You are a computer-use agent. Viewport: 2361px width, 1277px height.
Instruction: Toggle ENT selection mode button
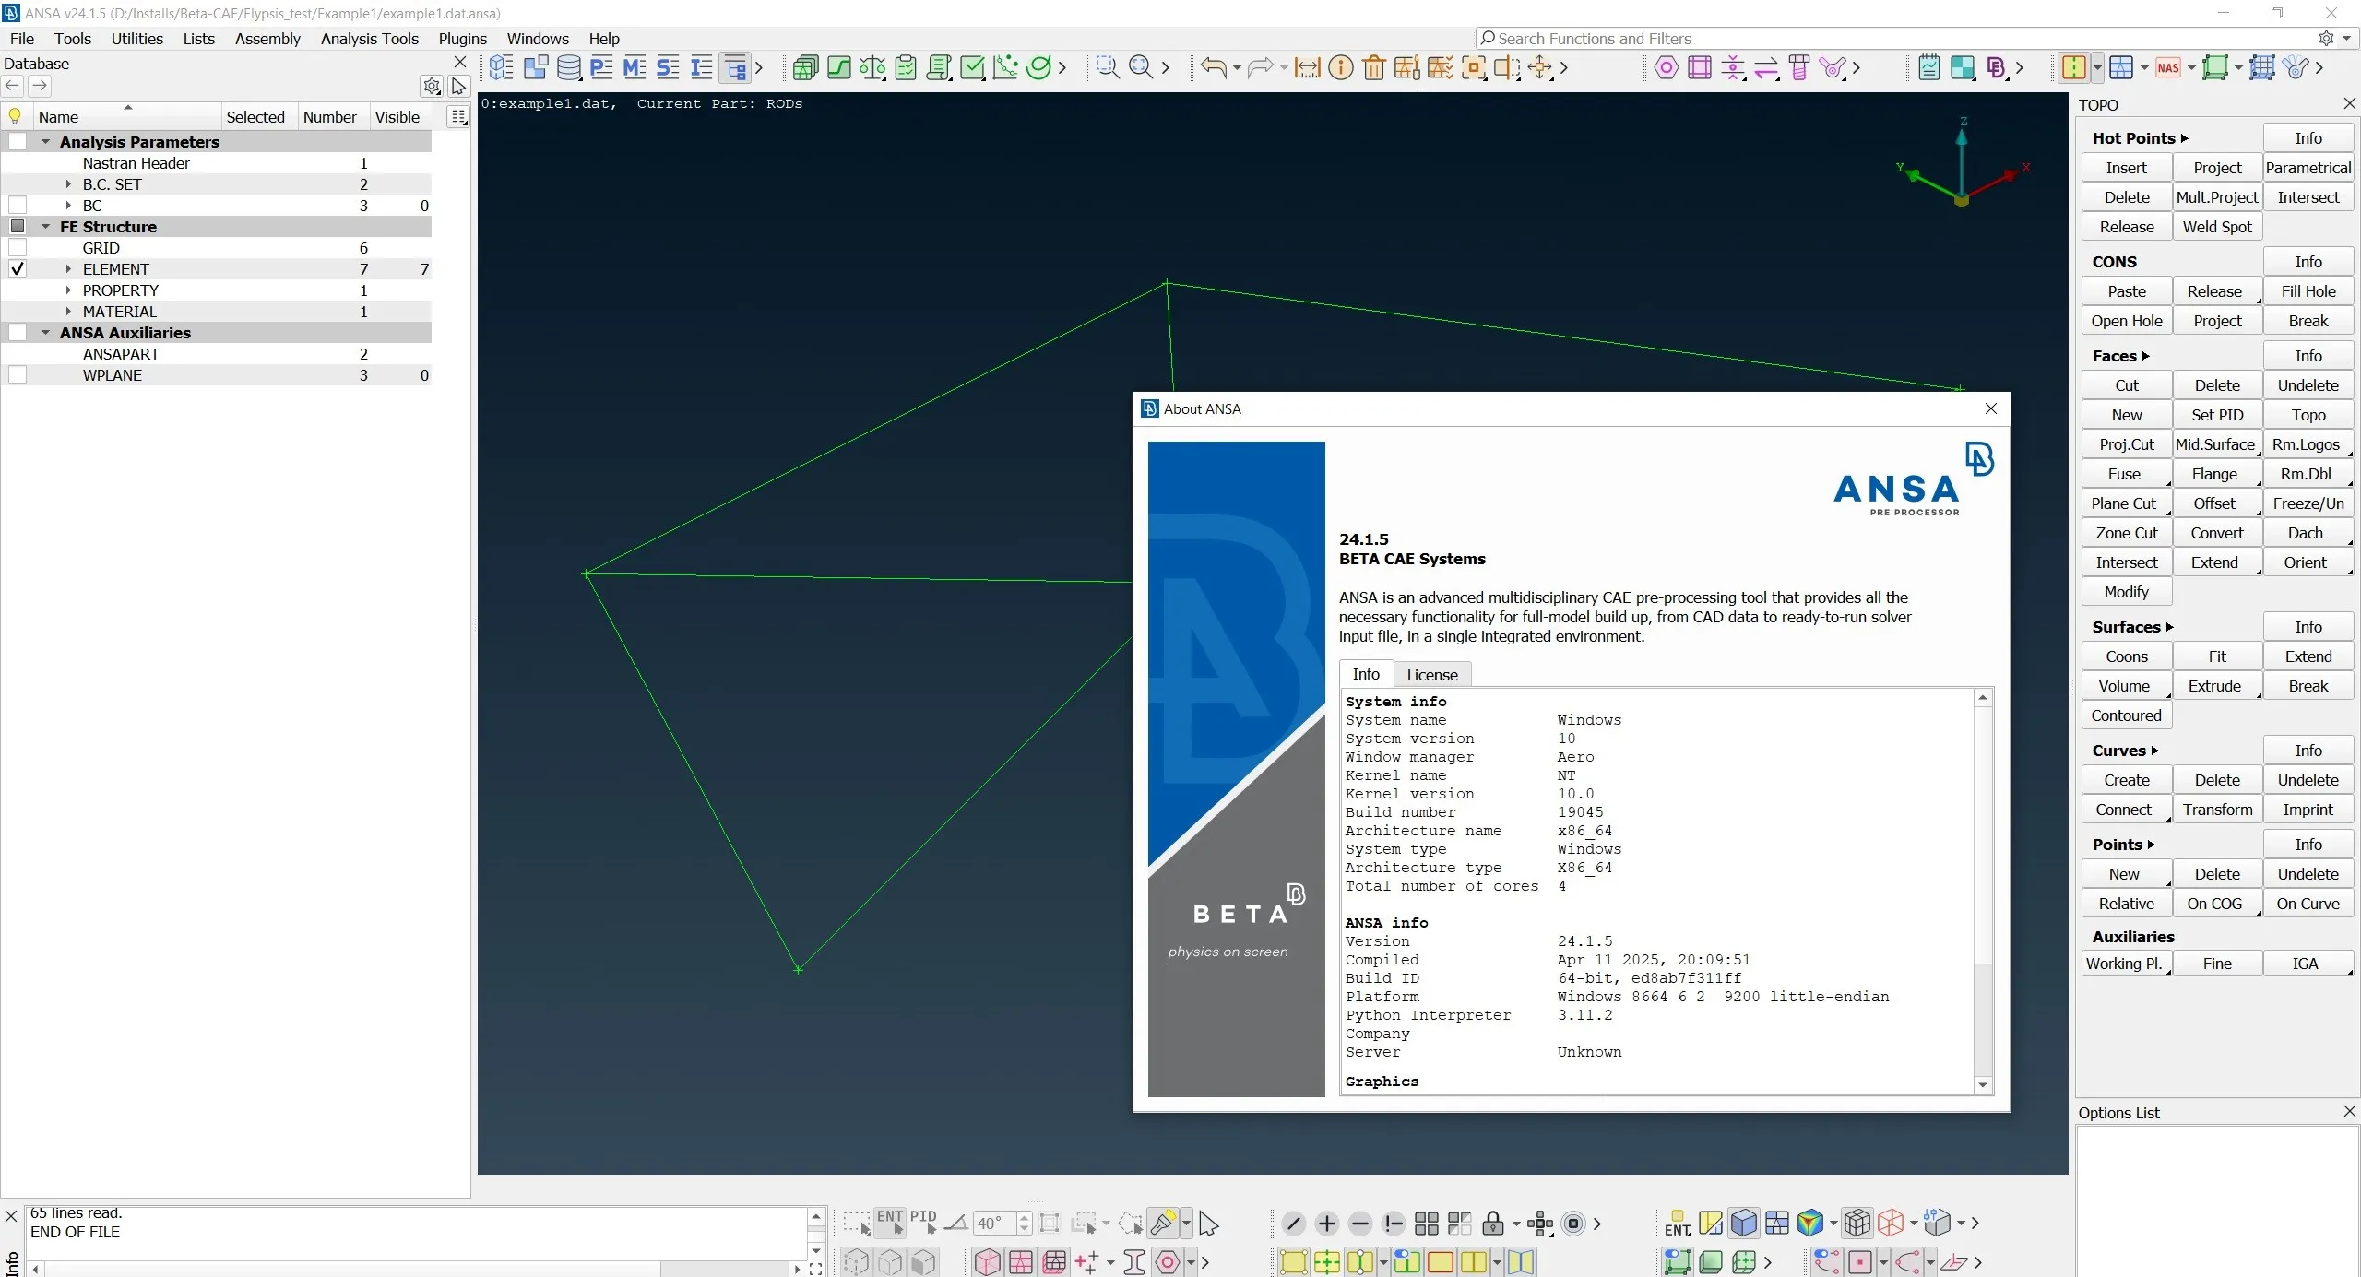click(x=890, y=1224)
